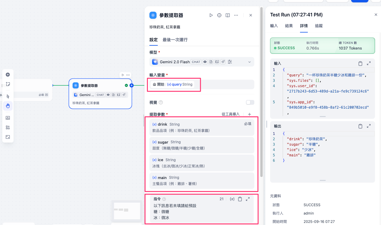This screenshot has height=225, width=381.
Task: Select the pointer tool in canvas toolbar
Action: (x=8, y=96)
